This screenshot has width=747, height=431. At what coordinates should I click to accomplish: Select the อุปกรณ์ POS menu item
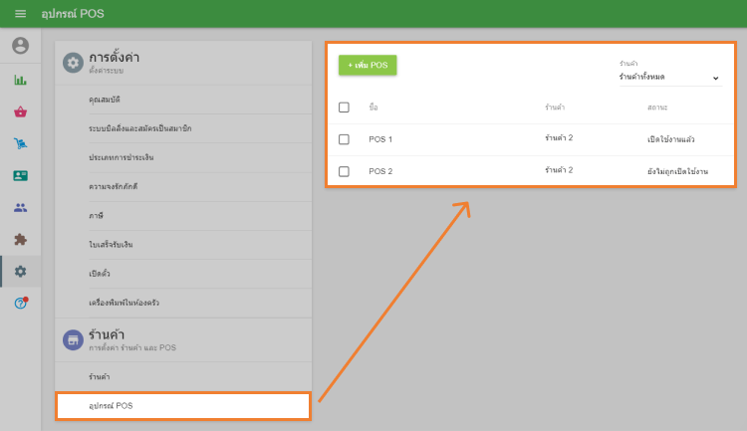pyautogui.click(x=183, y=406)
